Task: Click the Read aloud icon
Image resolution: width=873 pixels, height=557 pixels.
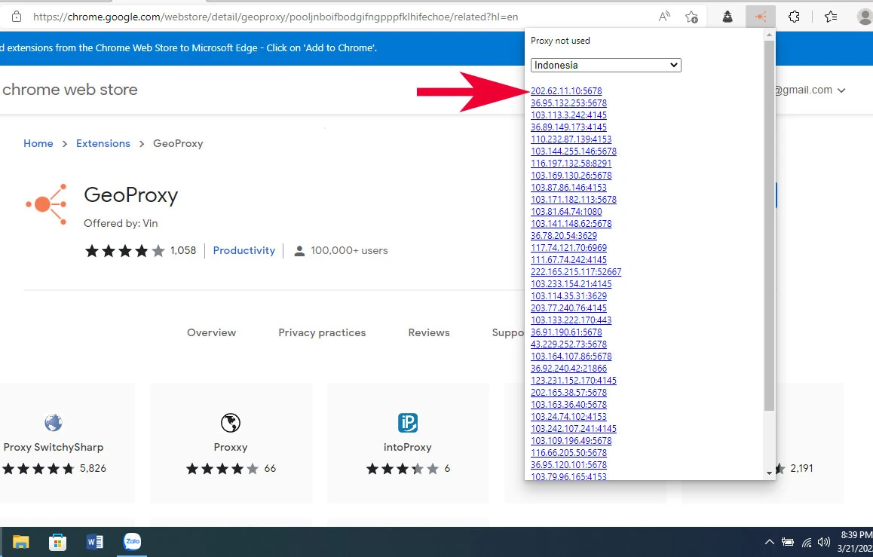Action: click(x=664, y=17)
